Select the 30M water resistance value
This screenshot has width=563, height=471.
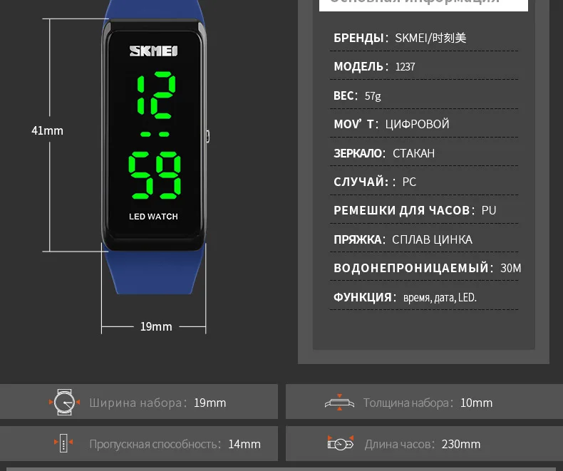click(510, 268)
